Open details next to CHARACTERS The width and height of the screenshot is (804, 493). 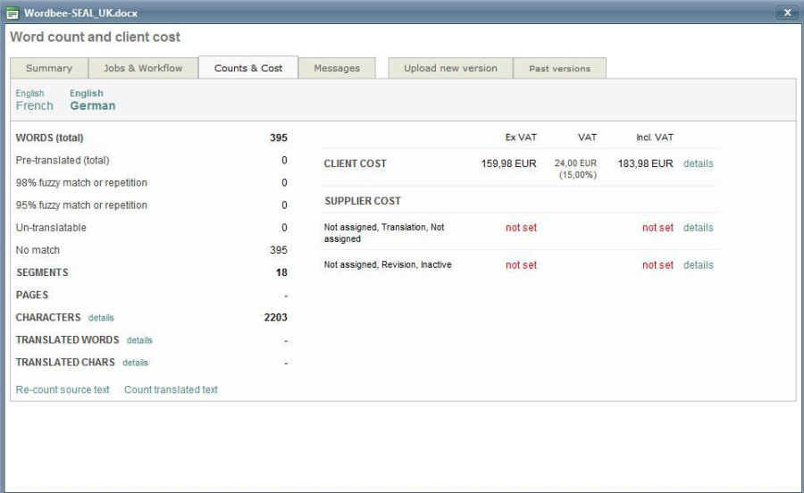pos(101,318)
